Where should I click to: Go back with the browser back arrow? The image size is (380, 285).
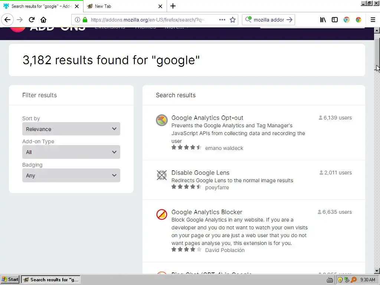tap(7, 20)
